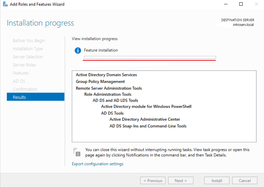This screenshot has width=264, height=187.
Task: Navigate to the Server Selection step
Action: 28,57
